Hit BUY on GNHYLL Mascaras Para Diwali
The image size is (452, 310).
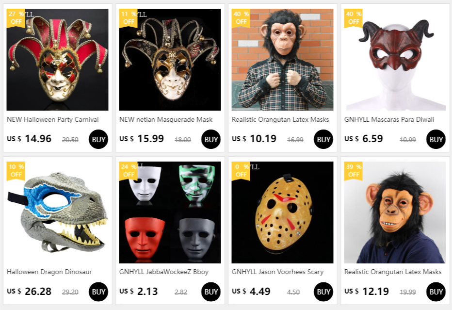(x=436, y=139)
